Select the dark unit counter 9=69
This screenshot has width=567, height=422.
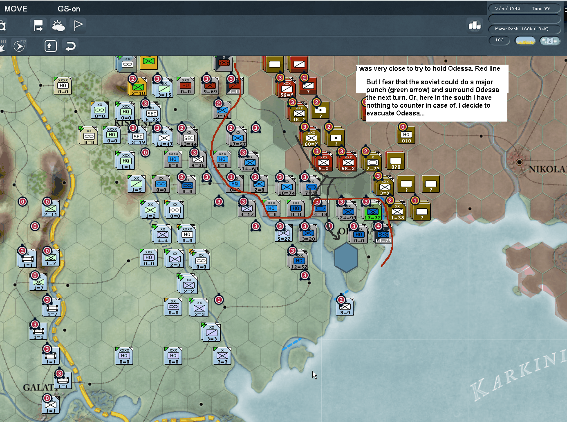coord(210,86)
